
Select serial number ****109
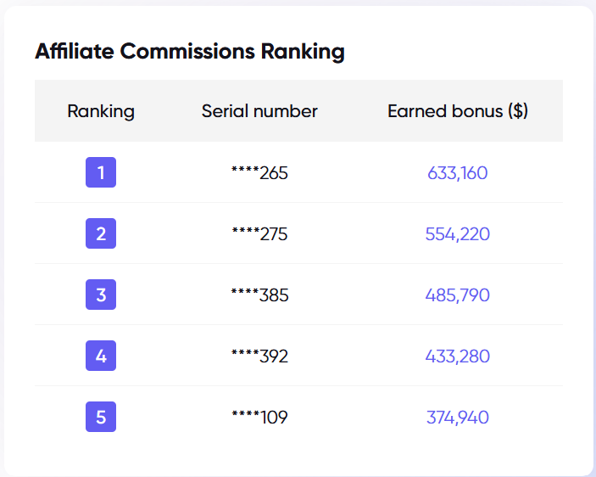click(x=259, y=418)
